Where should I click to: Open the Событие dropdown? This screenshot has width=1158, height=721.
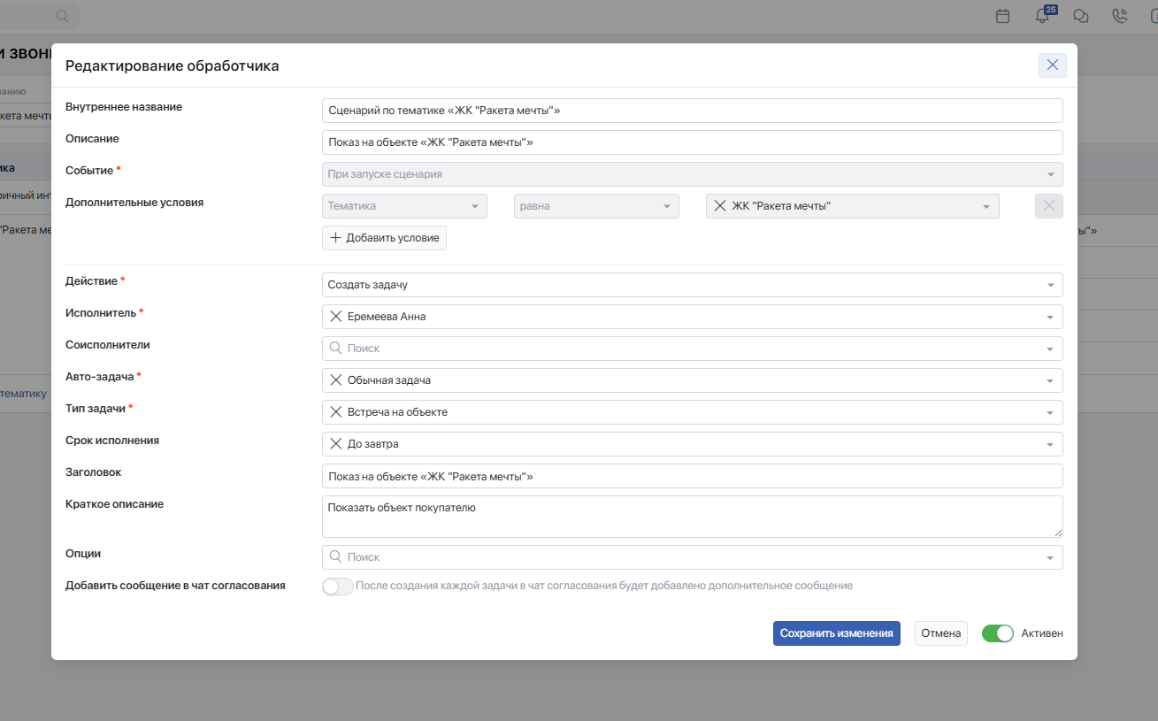(x=693, y=174)
